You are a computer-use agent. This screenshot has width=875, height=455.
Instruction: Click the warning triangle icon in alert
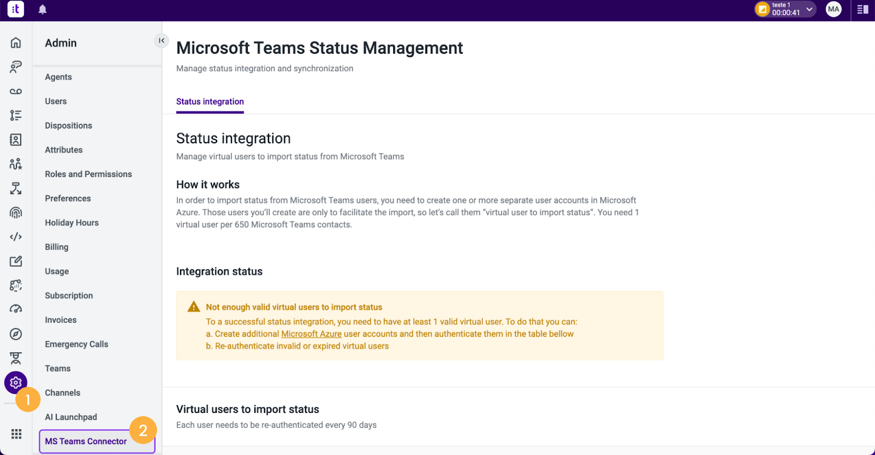pos(194,307)
